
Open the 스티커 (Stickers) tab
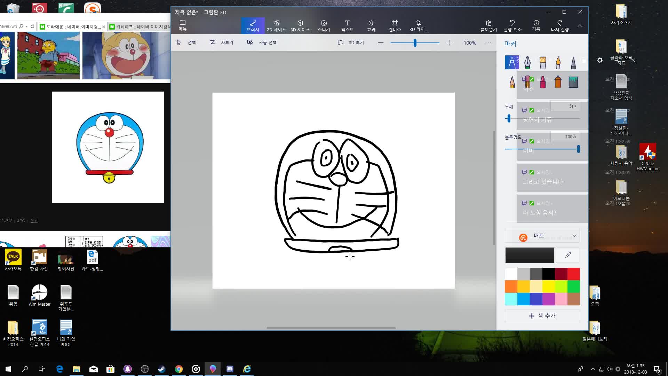pos(324,26)
